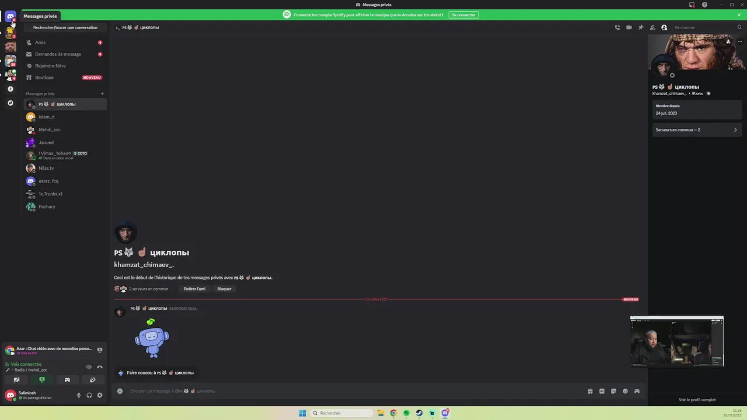Toggle noise suppression waveform icon
The height and width of the screenshot is (420, 747).
(89, 367)
